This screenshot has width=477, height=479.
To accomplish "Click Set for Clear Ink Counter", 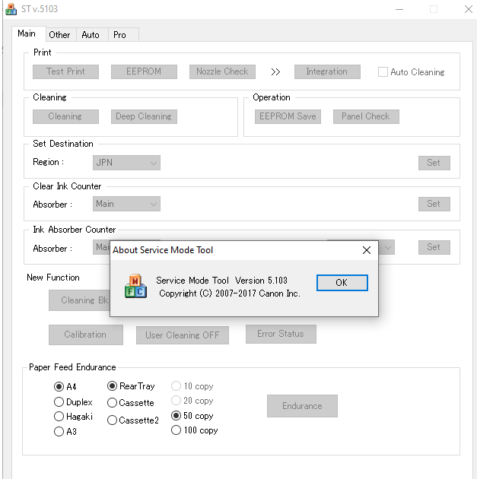I will (x=434, y=204).
